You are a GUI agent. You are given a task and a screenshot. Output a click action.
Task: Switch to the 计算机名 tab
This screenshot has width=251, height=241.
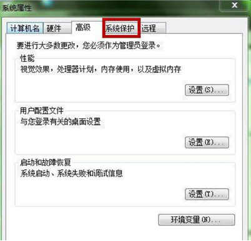(25, 28)
